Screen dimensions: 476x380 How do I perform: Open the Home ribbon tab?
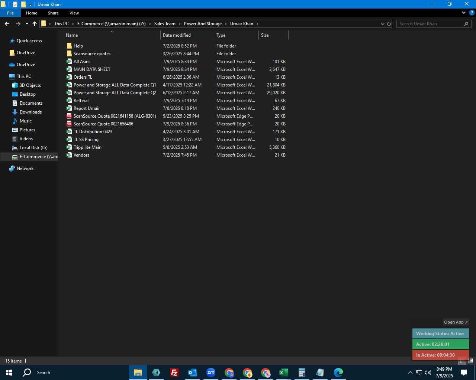pos(32,13)
